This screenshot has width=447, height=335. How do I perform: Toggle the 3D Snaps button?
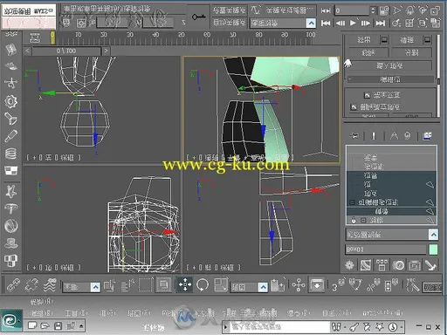pos(338,285)
